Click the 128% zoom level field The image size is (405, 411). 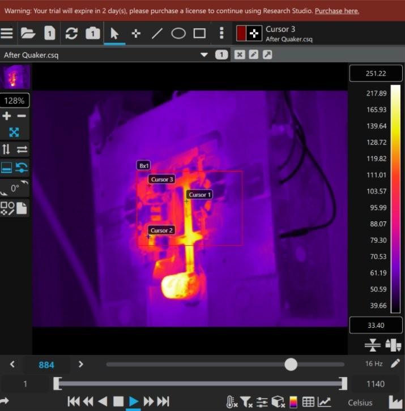point(14,101)
